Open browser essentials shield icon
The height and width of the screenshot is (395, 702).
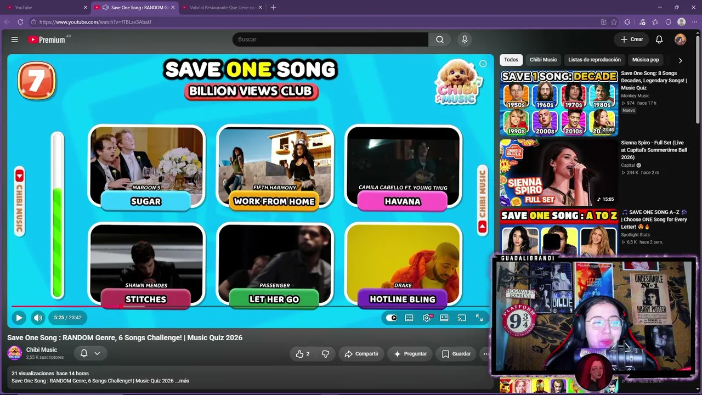(x=668, y=22)
